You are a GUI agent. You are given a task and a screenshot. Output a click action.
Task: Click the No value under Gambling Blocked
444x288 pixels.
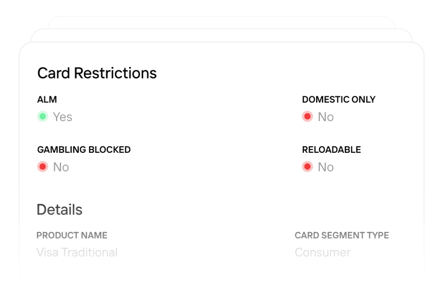coord(61,167)
